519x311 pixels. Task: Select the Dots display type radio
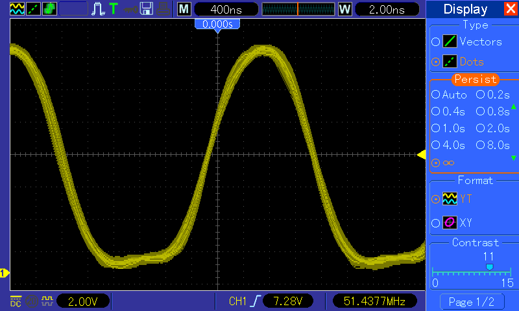435,62
